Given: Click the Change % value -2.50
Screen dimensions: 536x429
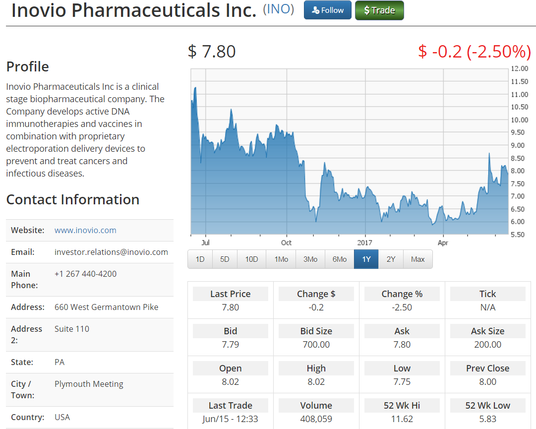Looking at the screenshot, I should 402,307.
